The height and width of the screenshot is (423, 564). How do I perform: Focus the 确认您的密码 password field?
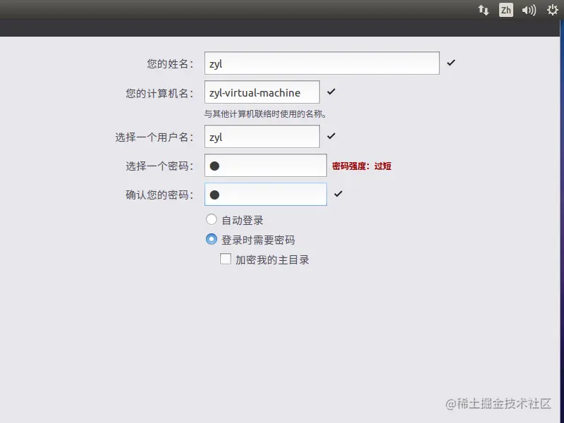click(266, 195)
